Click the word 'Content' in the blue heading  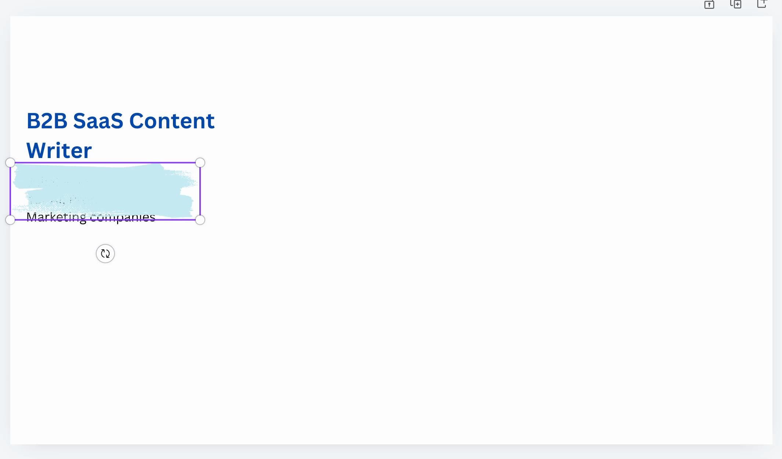172,121
